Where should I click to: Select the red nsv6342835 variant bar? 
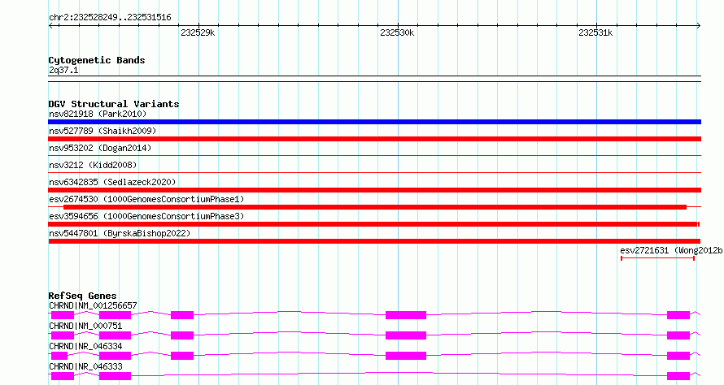374,190
